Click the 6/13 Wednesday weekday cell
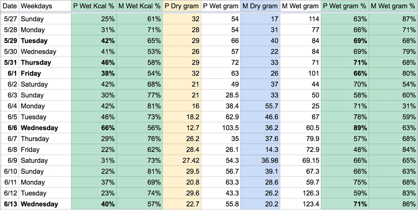 pos(45,204)
